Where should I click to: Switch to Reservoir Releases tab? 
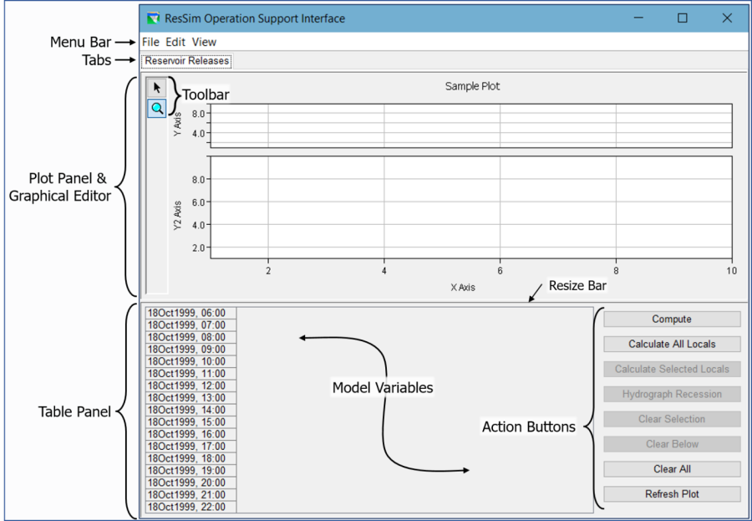[186, 61]
